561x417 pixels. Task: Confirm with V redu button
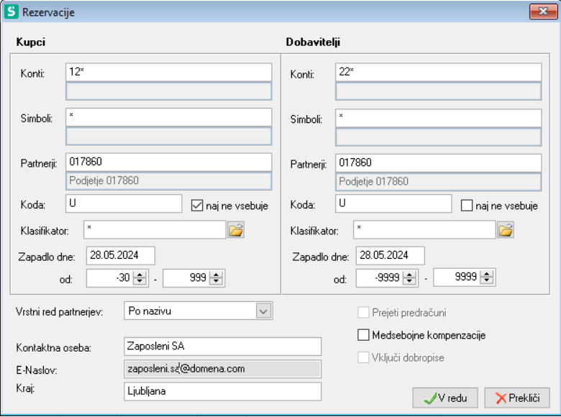point(445,398)
